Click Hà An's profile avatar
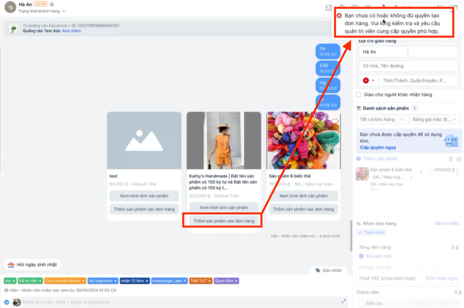The image size is (464, 308). tap(10, 7)
